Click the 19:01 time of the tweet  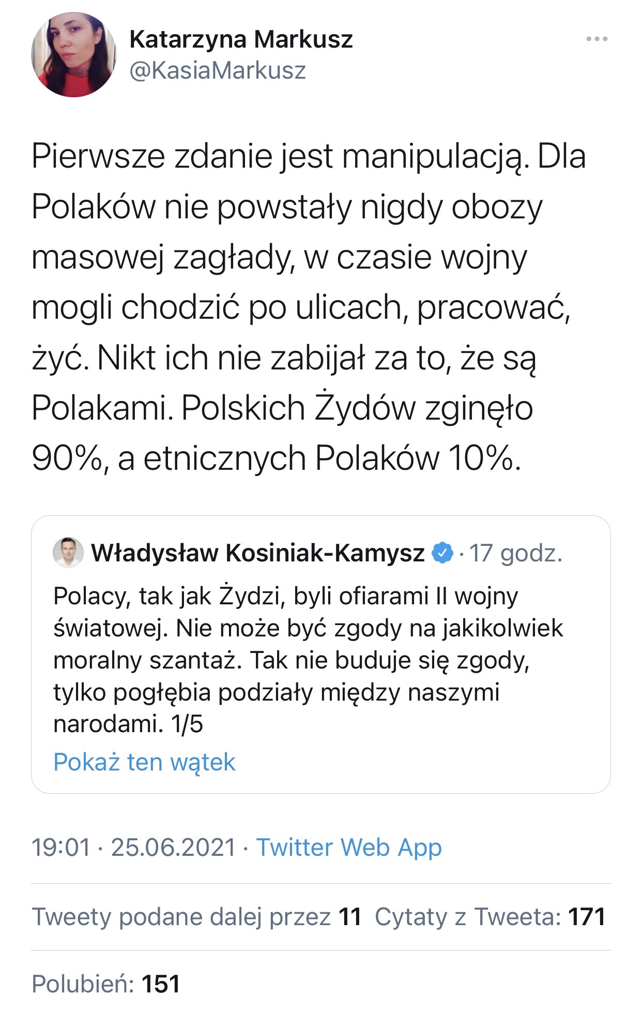[x=61, y=848]
